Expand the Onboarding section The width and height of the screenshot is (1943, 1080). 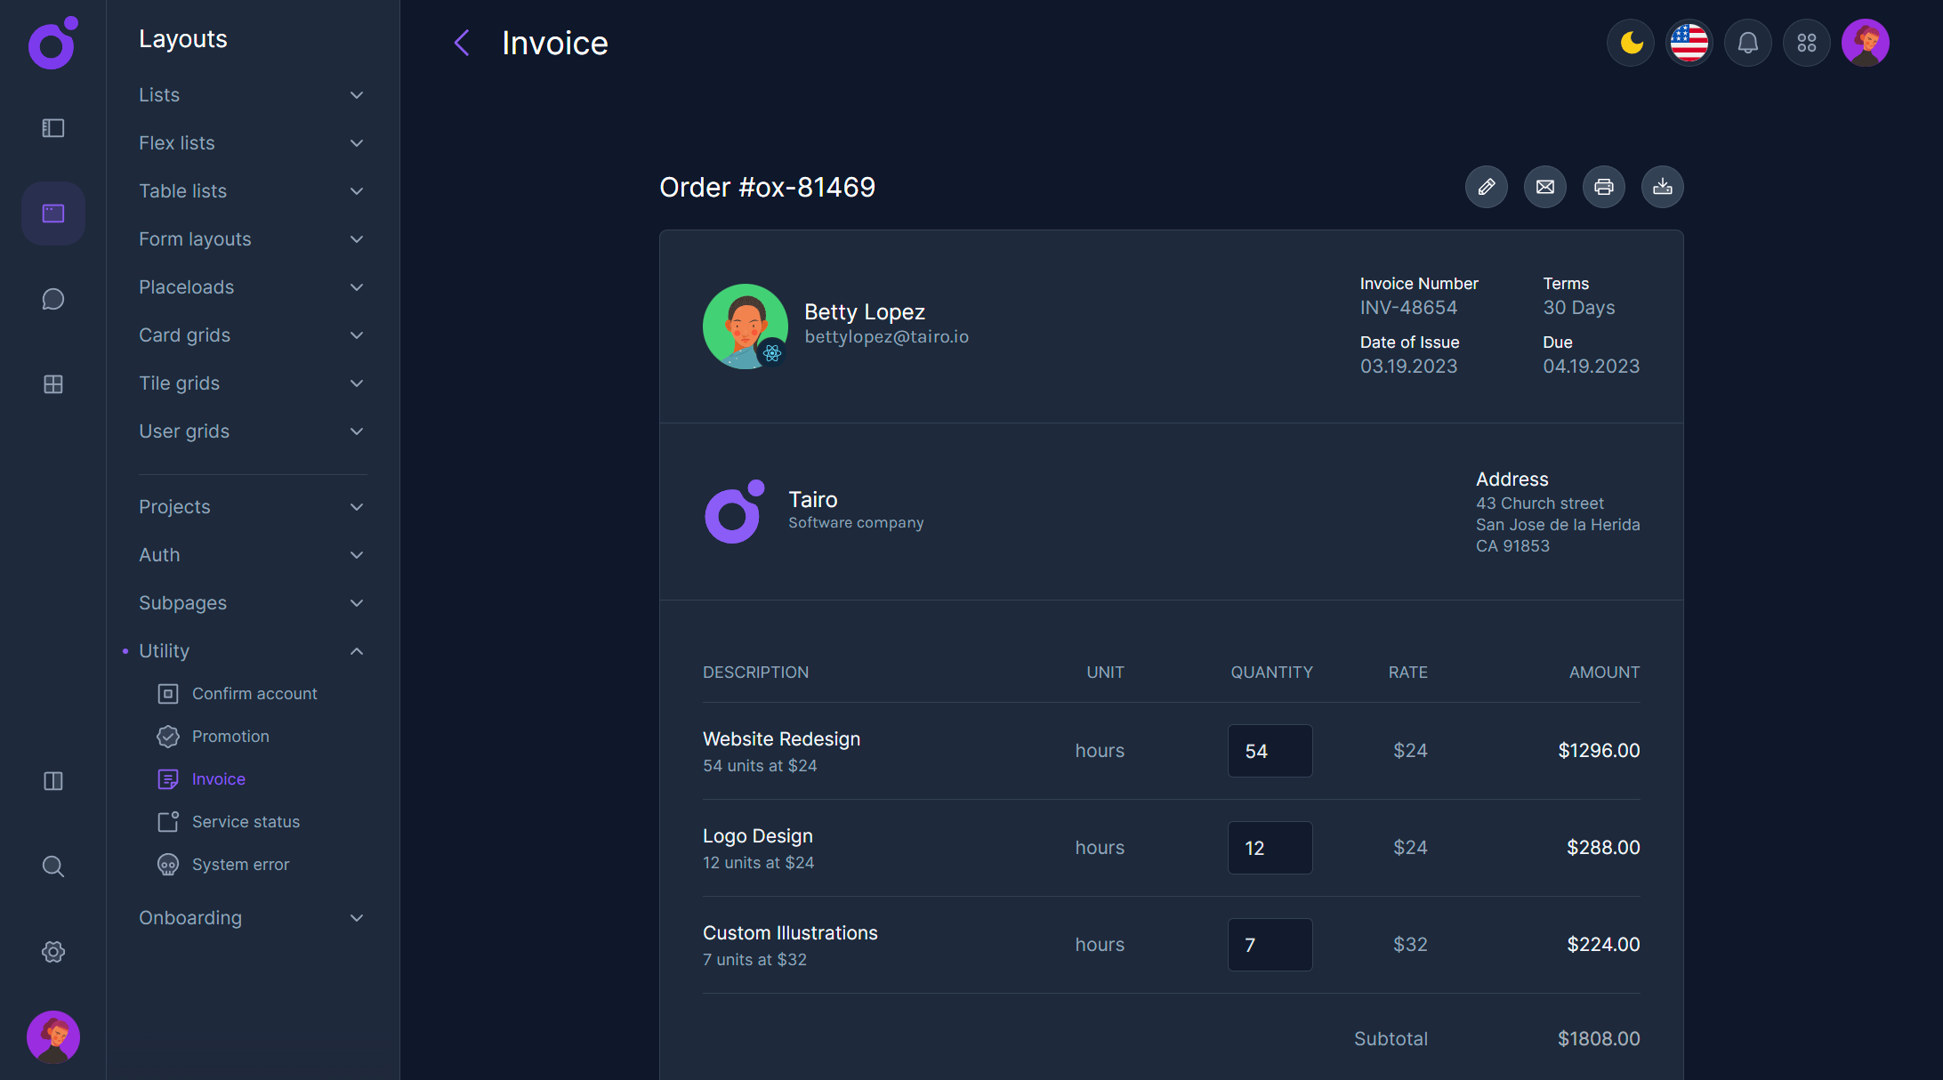pyautogui.click(x=357, y=917)
